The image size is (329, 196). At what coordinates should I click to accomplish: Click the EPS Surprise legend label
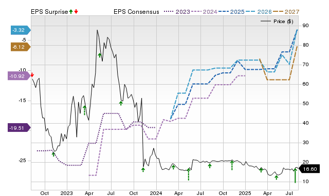[49, 12]
